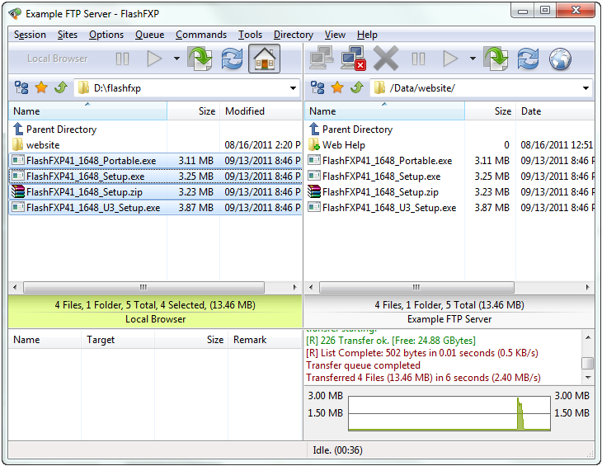Refresh the remote server file listing
602x466 pixels.
(528, 59)
